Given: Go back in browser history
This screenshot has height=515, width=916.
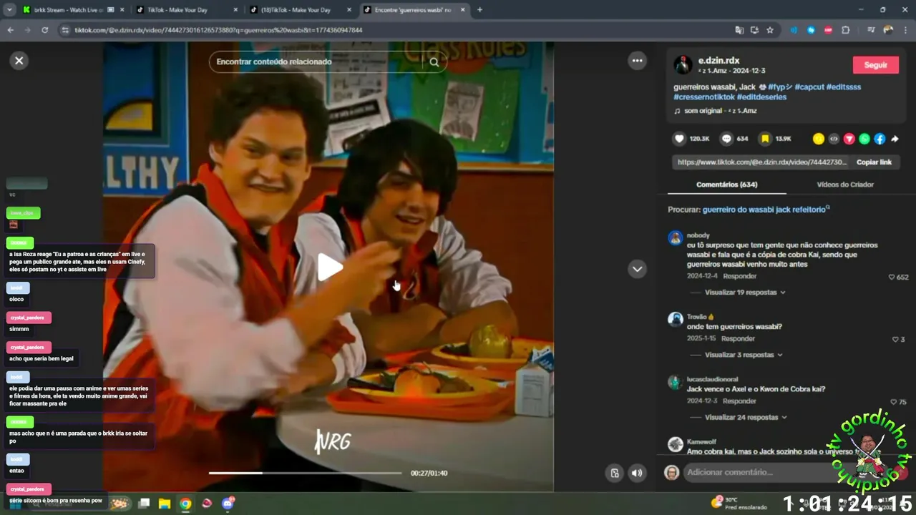Looking at the screenshot, I should click(x=10, y=30).
